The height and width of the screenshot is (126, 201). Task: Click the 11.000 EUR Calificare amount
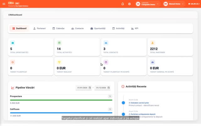[15, 116]
